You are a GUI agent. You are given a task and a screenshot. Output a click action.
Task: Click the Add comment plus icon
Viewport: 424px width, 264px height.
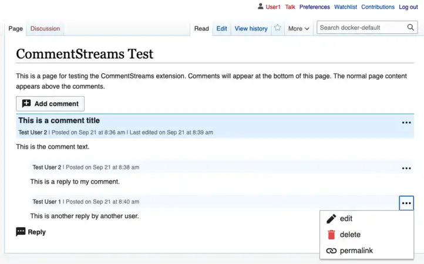[x=26, y=104]
